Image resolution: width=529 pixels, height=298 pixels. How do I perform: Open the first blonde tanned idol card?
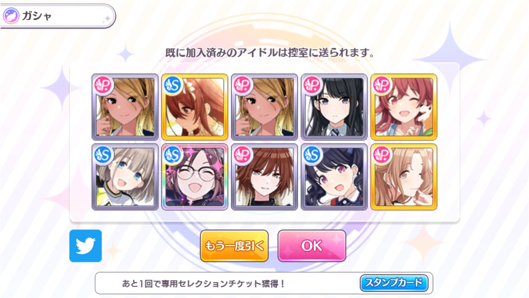point(125,107)
